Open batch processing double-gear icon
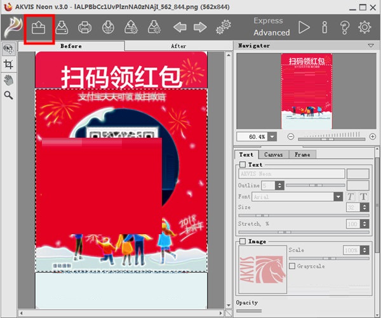 click(223, 27)
